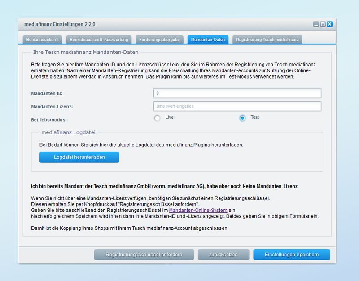Save with Einstellungen Speichern button
The image size is (359, 281).
[292, 255]
